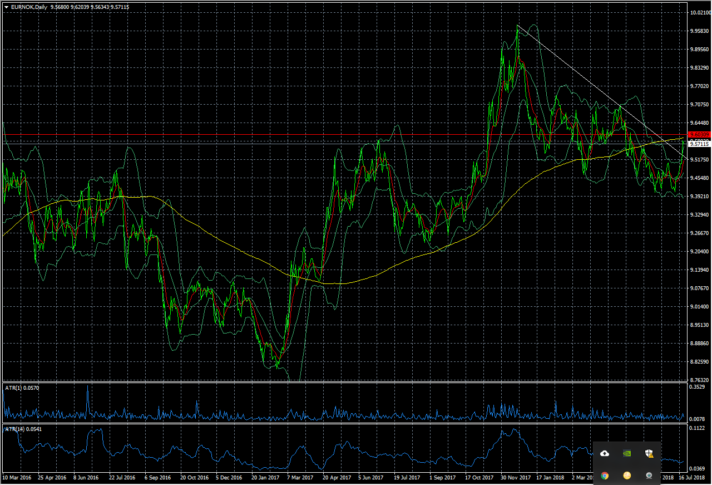
Task: Click the red 9.60306 price tag
Action: tap(699, 135)
